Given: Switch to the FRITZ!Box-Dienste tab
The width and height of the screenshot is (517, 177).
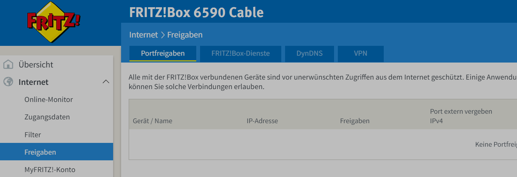Looking at the screenshot, I should [x=241, y=53].
